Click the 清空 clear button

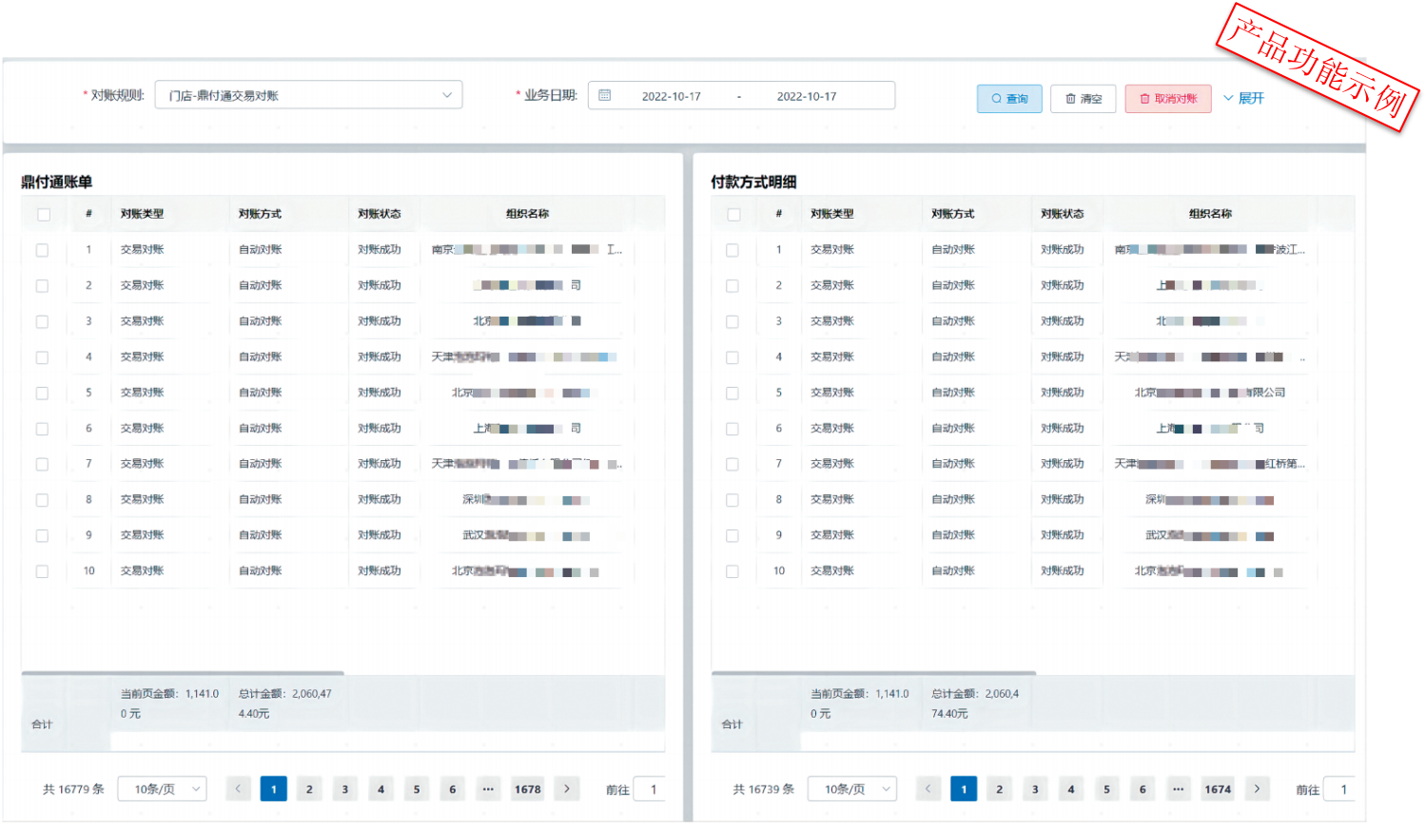[1083, 99]
